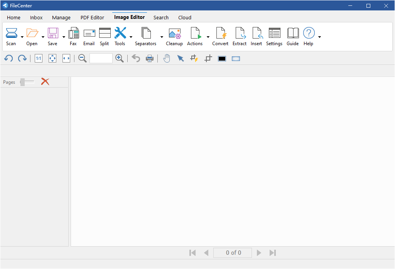Select the arrow pointer tool

tap(181, 59)
